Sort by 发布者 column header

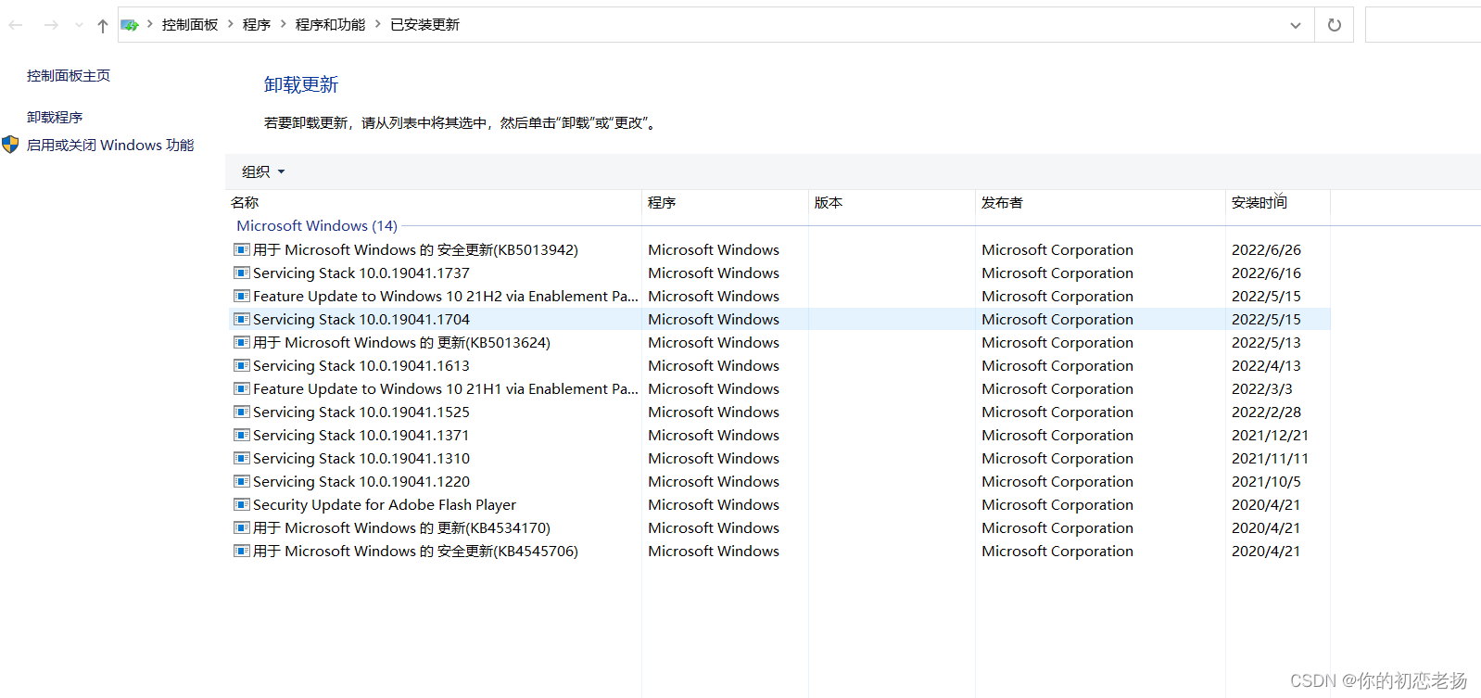tap(1002, 203)
